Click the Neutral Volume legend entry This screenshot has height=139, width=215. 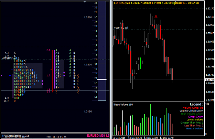[x=195, y=129]
